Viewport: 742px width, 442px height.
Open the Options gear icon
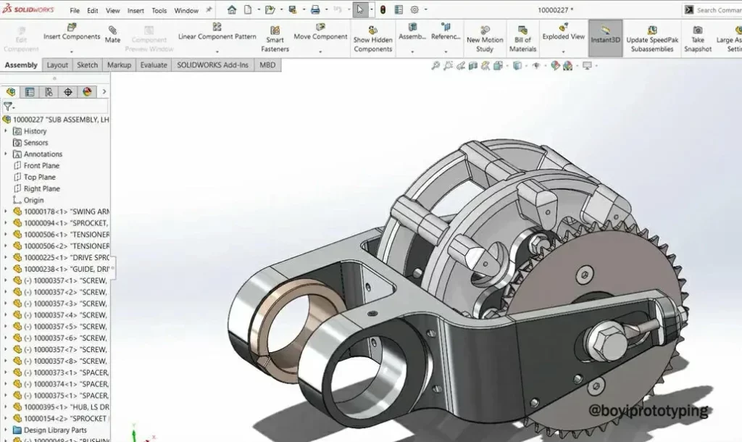(414, 10)
